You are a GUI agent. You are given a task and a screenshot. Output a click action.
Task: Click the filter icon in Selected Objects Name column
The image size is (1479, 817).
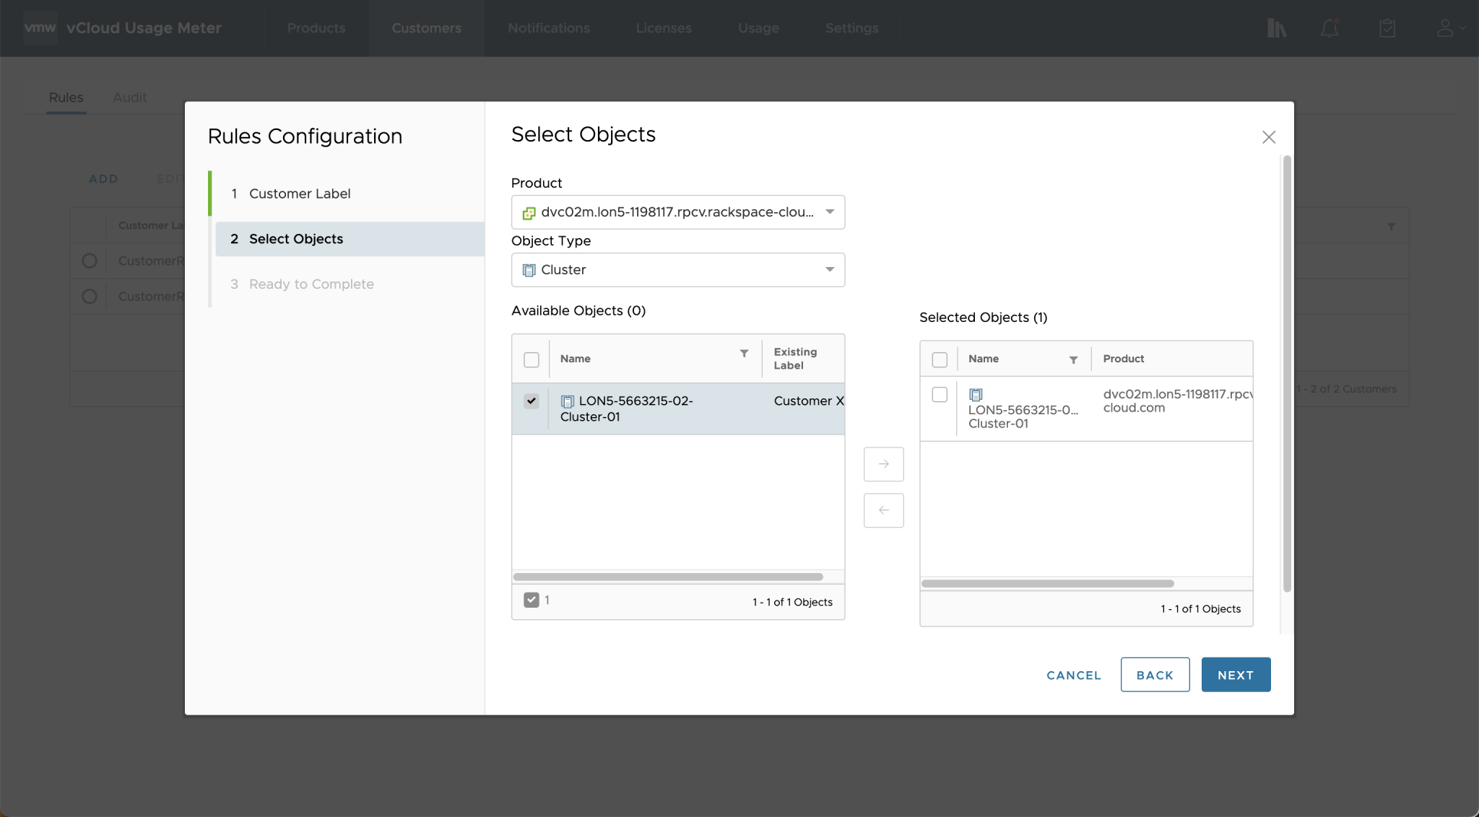[1073, 359]
